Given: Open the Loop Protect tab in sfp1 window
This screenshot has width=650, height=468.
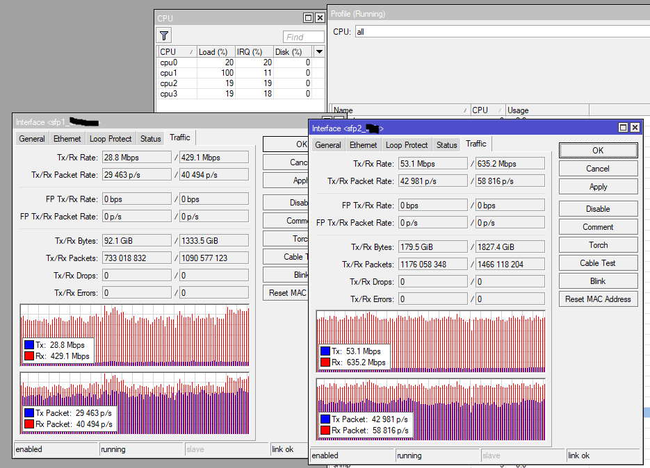Looking at the screenshot, I should (111, 139).
